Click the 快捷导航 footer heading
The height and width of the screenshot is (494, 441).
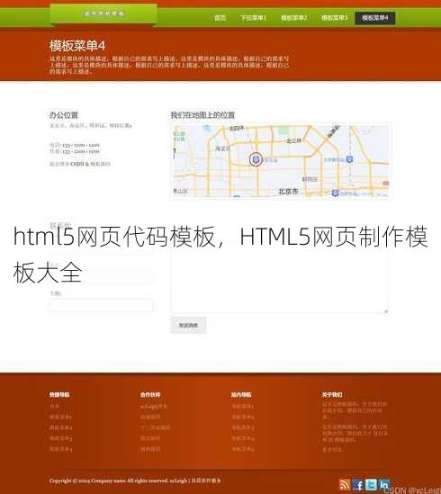59,394
